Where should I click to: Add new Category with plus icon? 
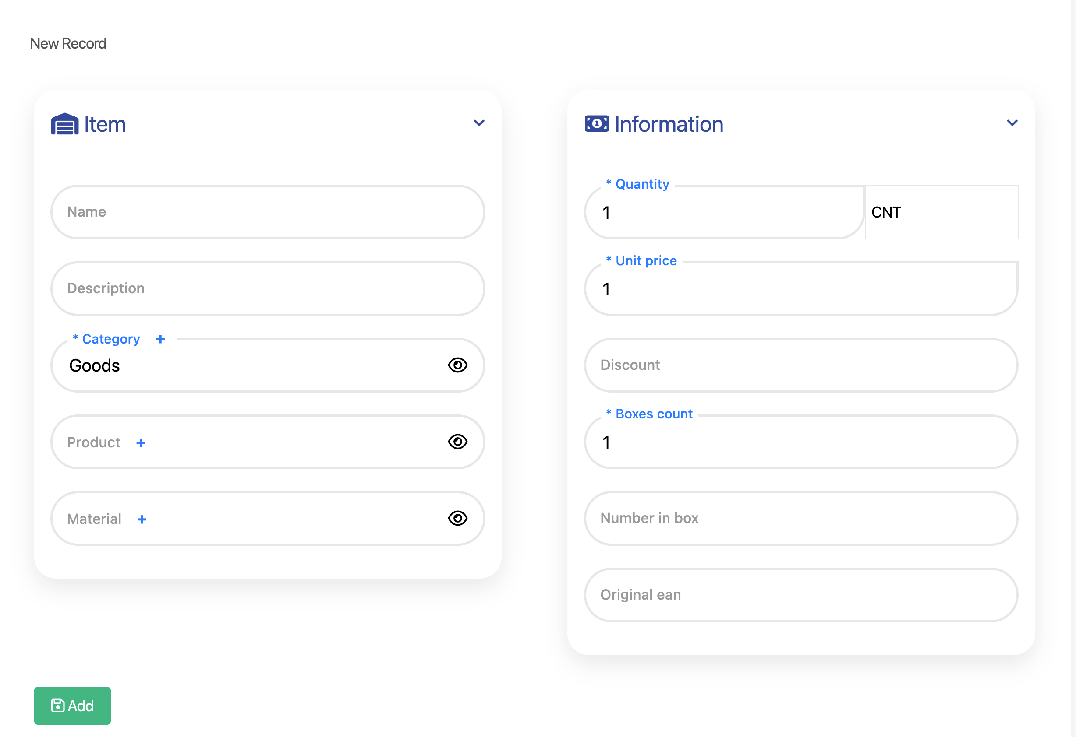coord(160,339)
